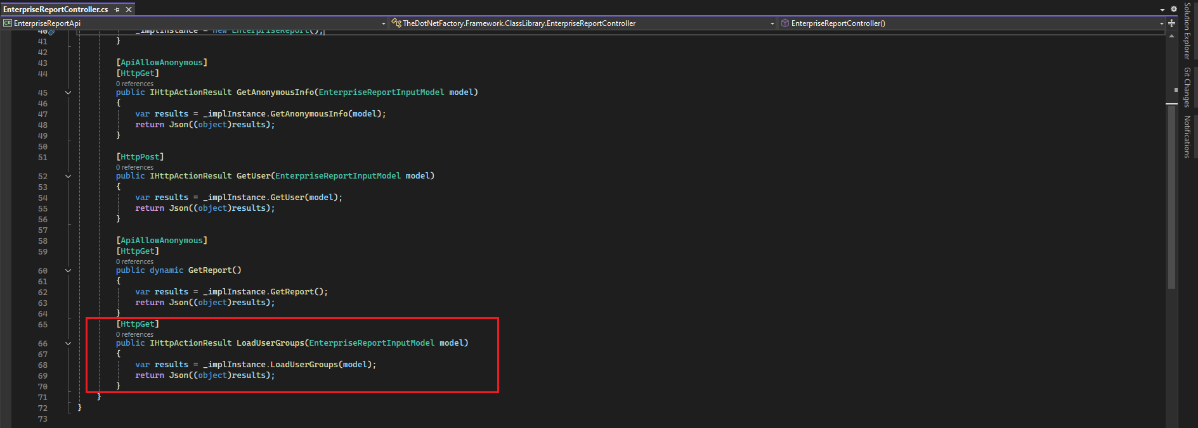The image size is (1198, 428).
Task: Open the active documents list arrow
Action: (x=1162, y=9)
